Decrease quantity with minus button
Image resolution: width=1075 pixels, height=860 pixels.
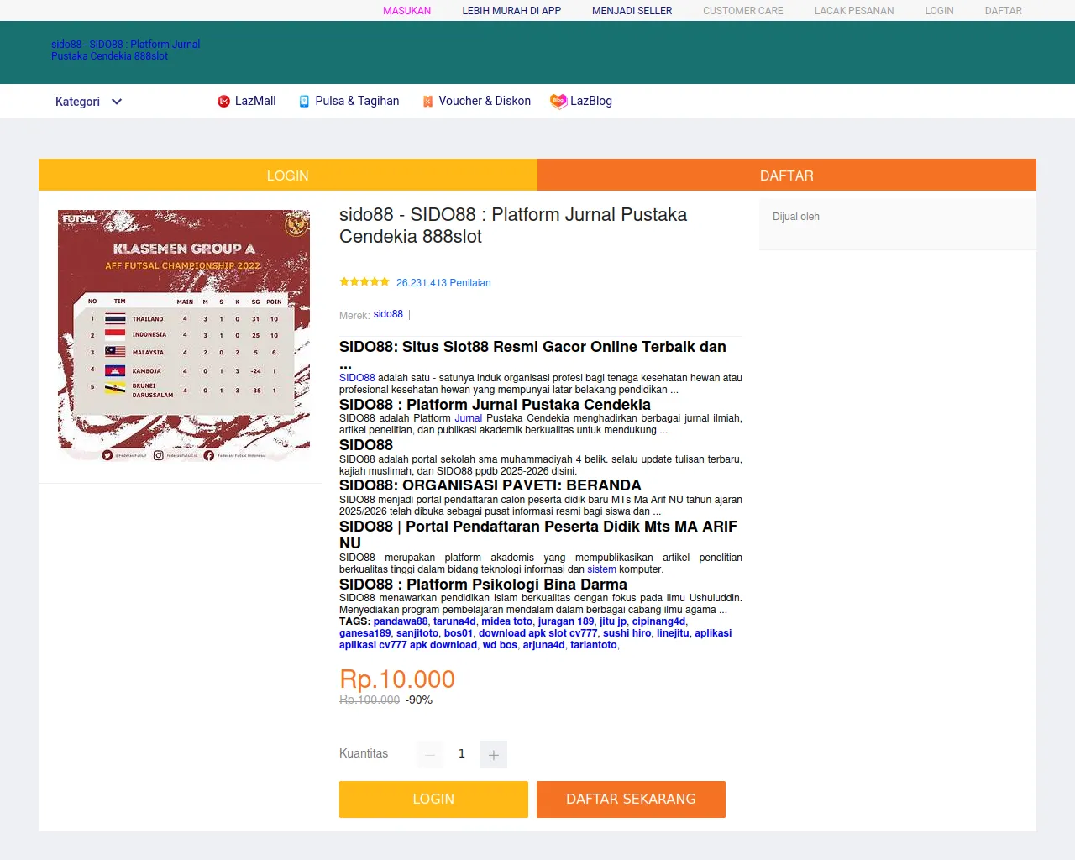click(430, 754)
